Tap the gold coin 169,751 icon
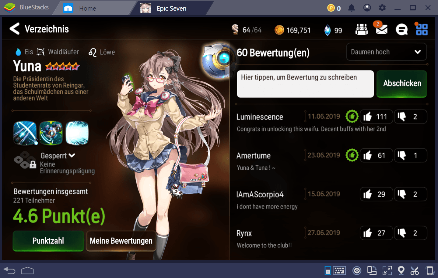 (279, 30)
